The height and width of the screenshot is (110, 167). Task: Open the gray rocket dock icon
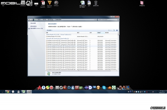coord(61,88)
